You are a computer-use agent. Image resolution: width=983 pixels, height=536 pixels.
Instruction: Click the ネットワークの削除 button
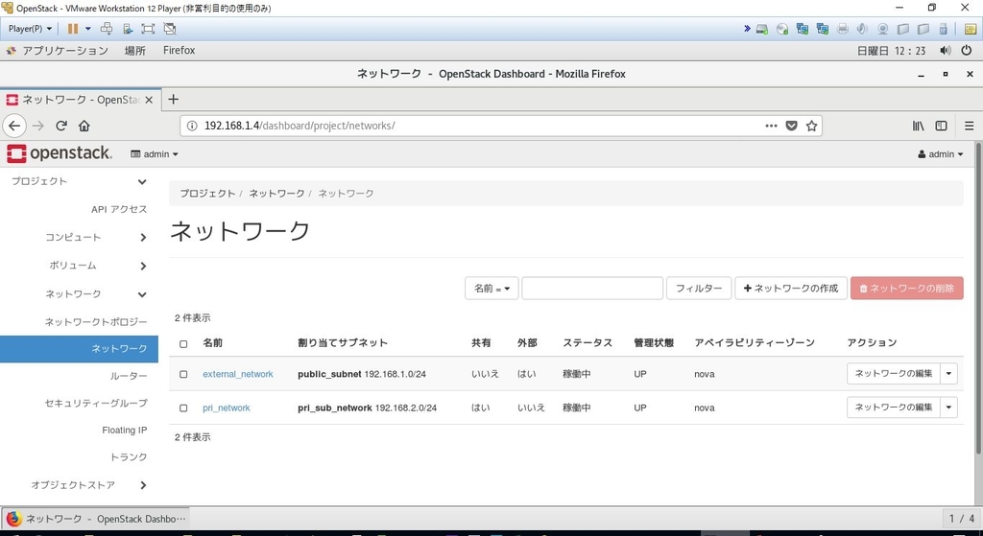pyautogui.click(x=907, y=288)
